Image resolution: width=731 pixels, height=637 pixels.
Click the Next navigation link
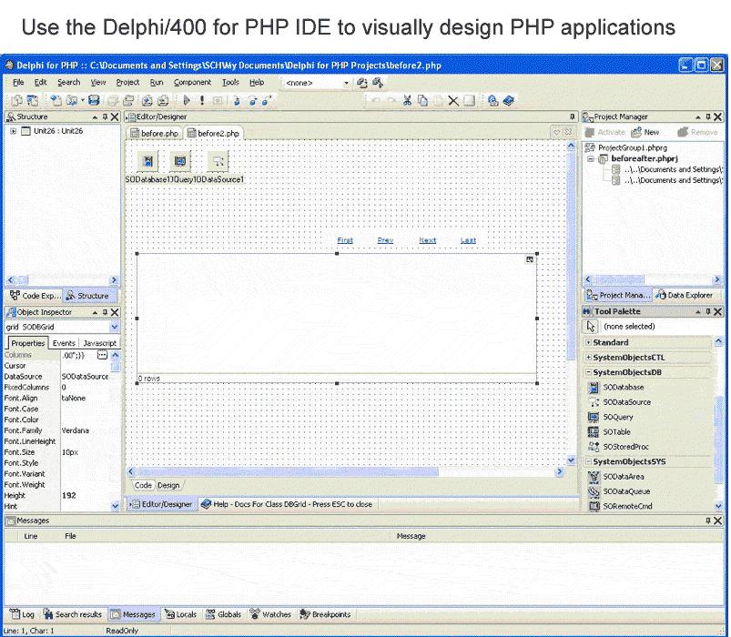point(428,240)
